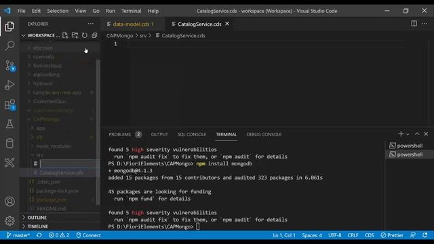434x244 pixels.
Task: Click the VS Code logo icon
Action: tap(7, 11)
